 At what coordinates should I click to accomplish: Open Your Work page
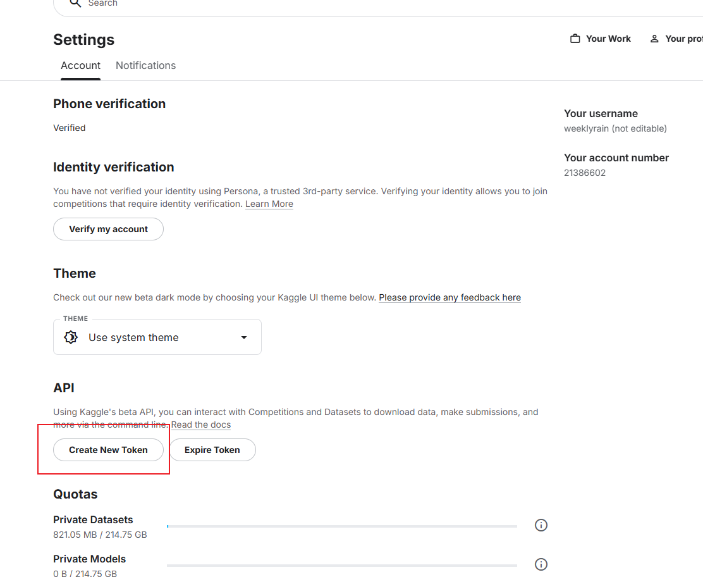601,39
